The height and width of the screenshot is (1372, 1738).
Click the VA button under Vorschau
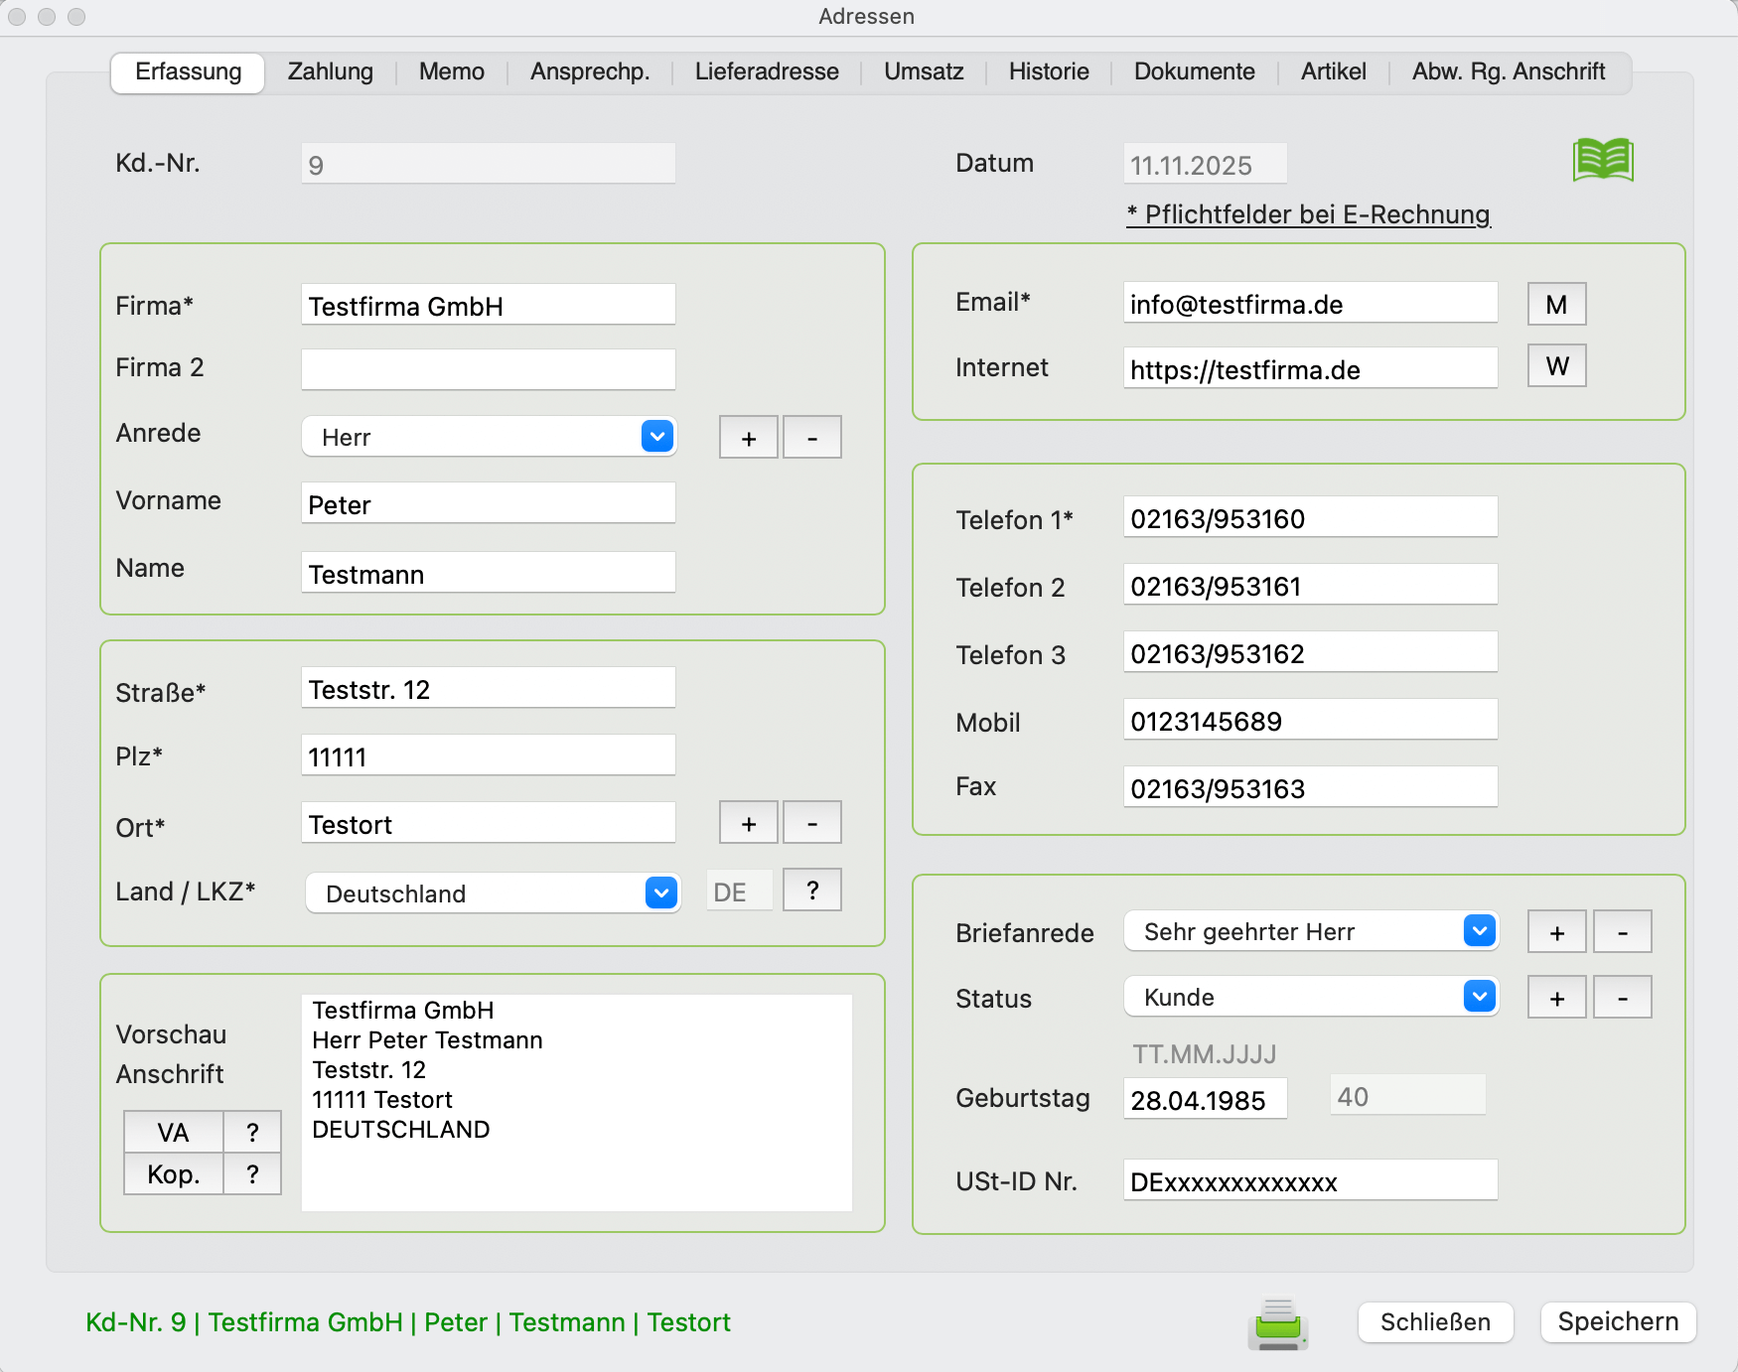[173, 1133]
